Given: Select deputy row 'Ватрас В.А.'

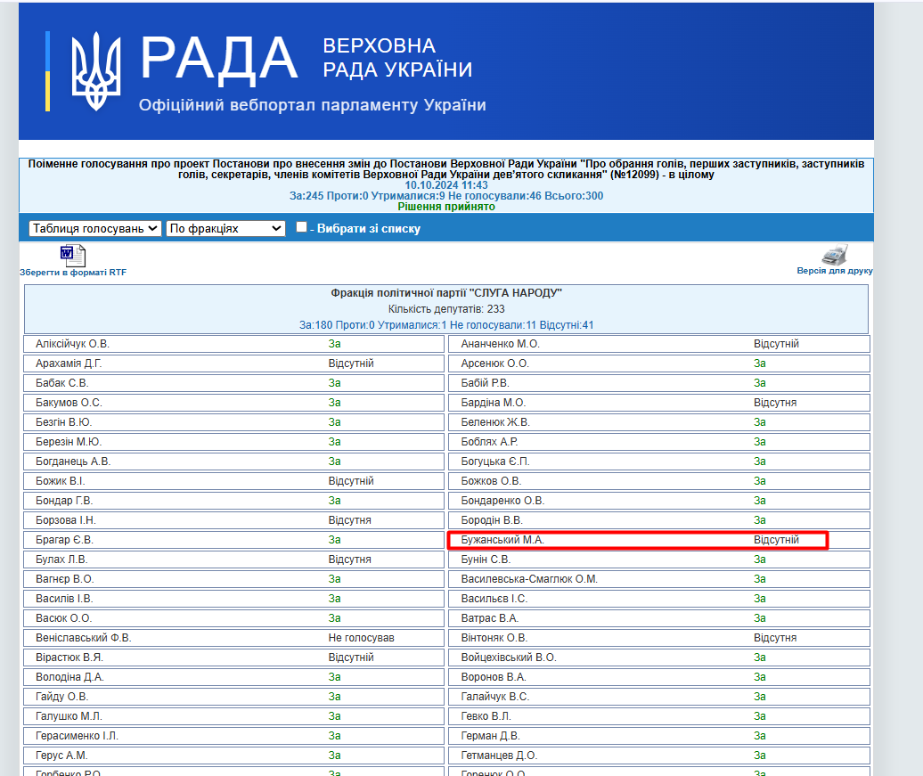Looking at the screenshot, I should 659,618.
